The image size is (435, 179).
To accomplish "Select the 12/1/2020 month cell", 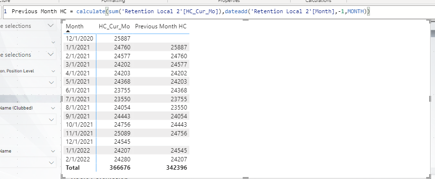I will (x=79, y=39).
